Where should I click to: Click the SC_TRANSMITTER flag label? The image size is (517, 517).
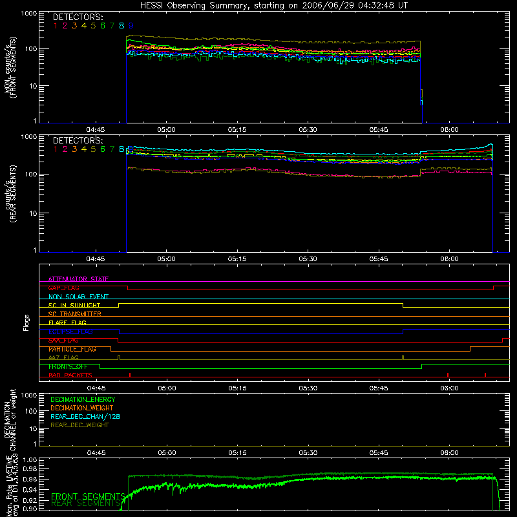(x=75, y=314)
